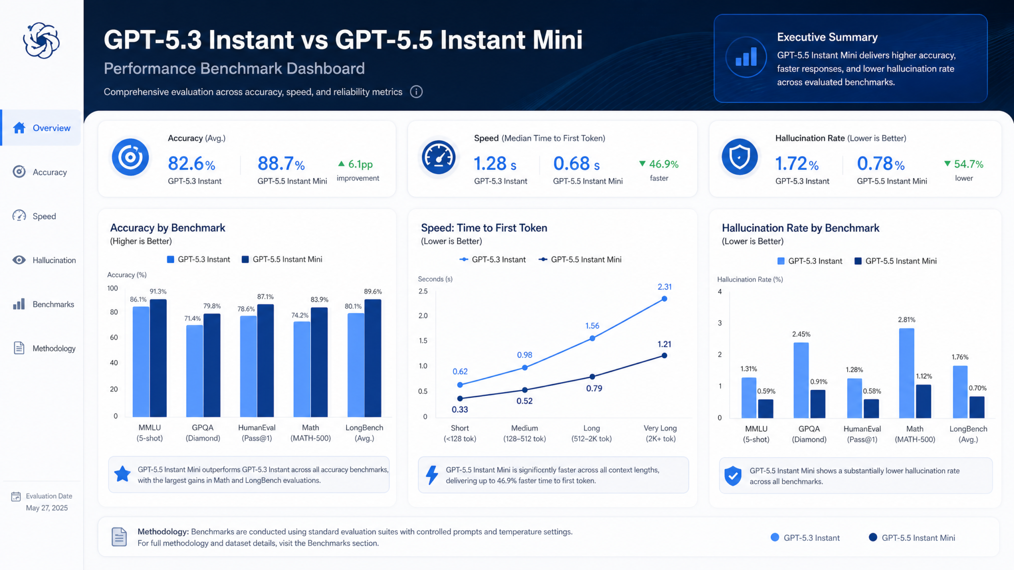Toggle GPT-5.5 Instant Mini in the hallucination chart legend
1014x570 pixels.
pyautogui.click(x=896, y=261)
